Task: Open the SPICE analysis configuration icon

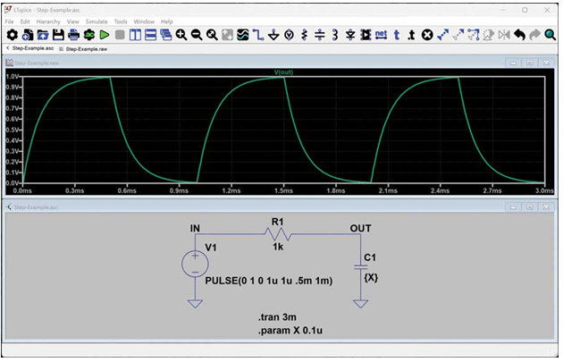Action: tap(89, 35)
